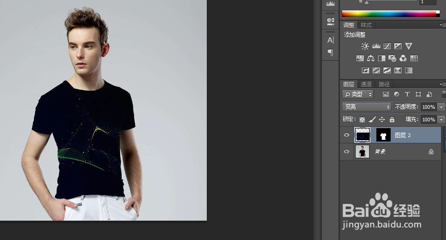446x240 pixels.
Task: Switch to the 图层 tab
Action: (x=349, y=84)
